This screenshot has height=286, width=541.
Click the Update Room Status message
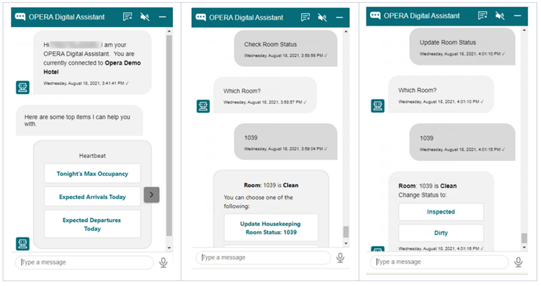(462, 47)
